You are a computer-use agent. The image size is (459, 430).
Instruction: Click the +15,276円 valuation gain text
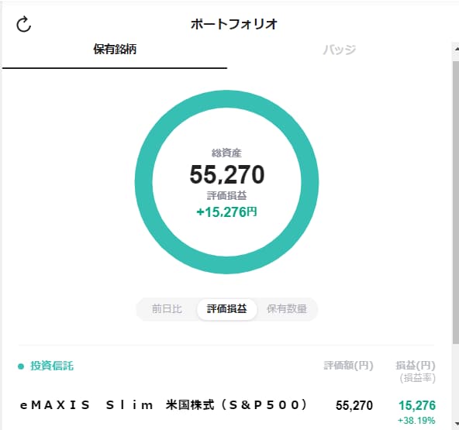point(227,212)
